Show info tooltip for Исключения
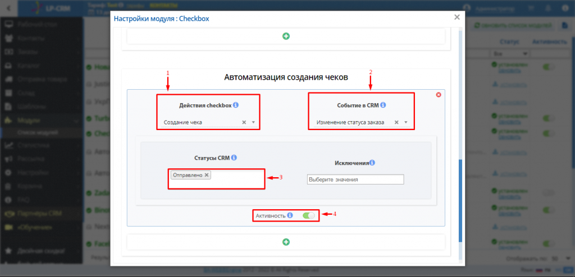The height and width of the screenshot is (277, 575). coord(372,163)
